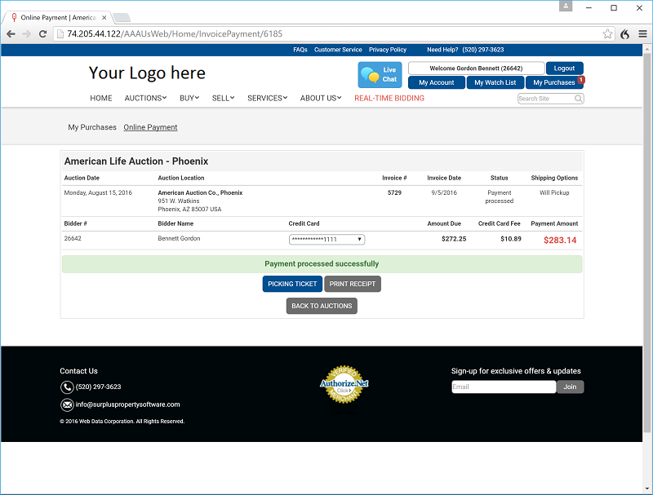
Task: Open My Watch List
Action: pyautogui.click(x=495, y=82)
